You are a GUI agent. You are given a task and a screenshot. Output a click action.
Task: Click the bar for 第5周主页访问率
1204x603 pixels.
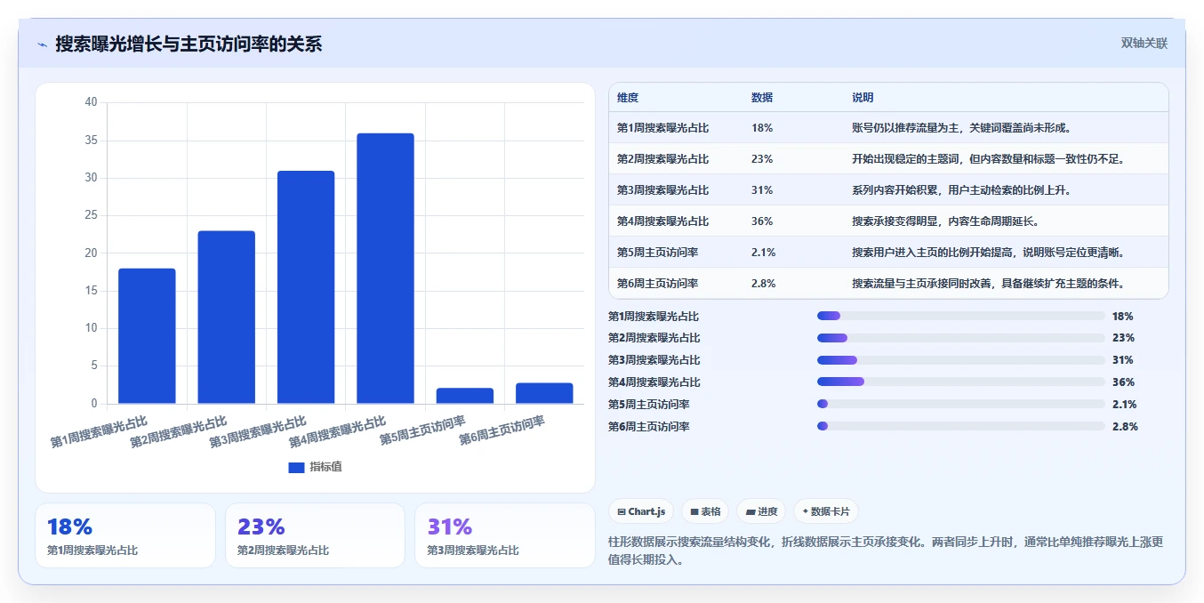pos(465,396)
